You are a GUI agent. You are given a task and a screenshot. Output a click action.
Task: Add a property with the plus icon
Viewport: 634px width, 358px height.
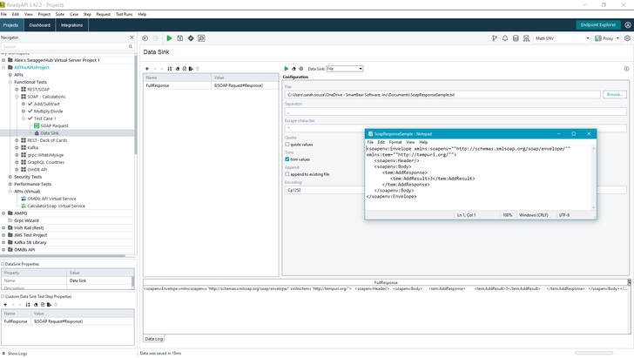tap(147, 69)
